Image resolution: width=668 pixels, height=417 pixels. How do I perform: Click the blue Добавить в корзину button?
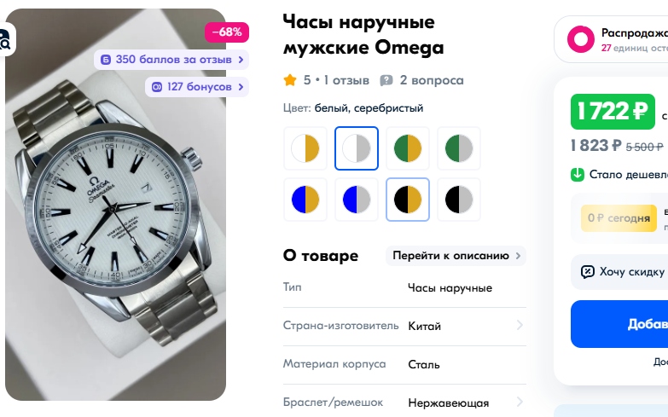point(619,324)
